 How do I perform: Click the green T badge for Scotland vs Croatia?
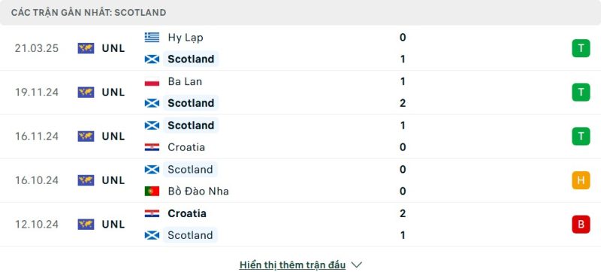[581, 136]
